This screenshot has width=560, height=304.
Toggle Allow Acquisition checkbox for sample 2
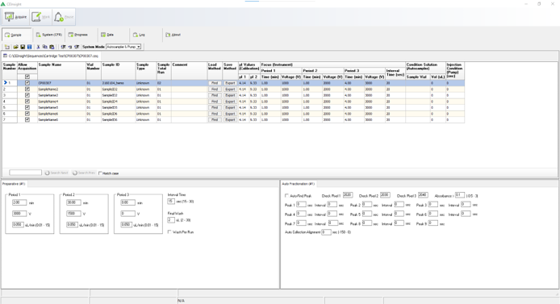coord(27,90)
